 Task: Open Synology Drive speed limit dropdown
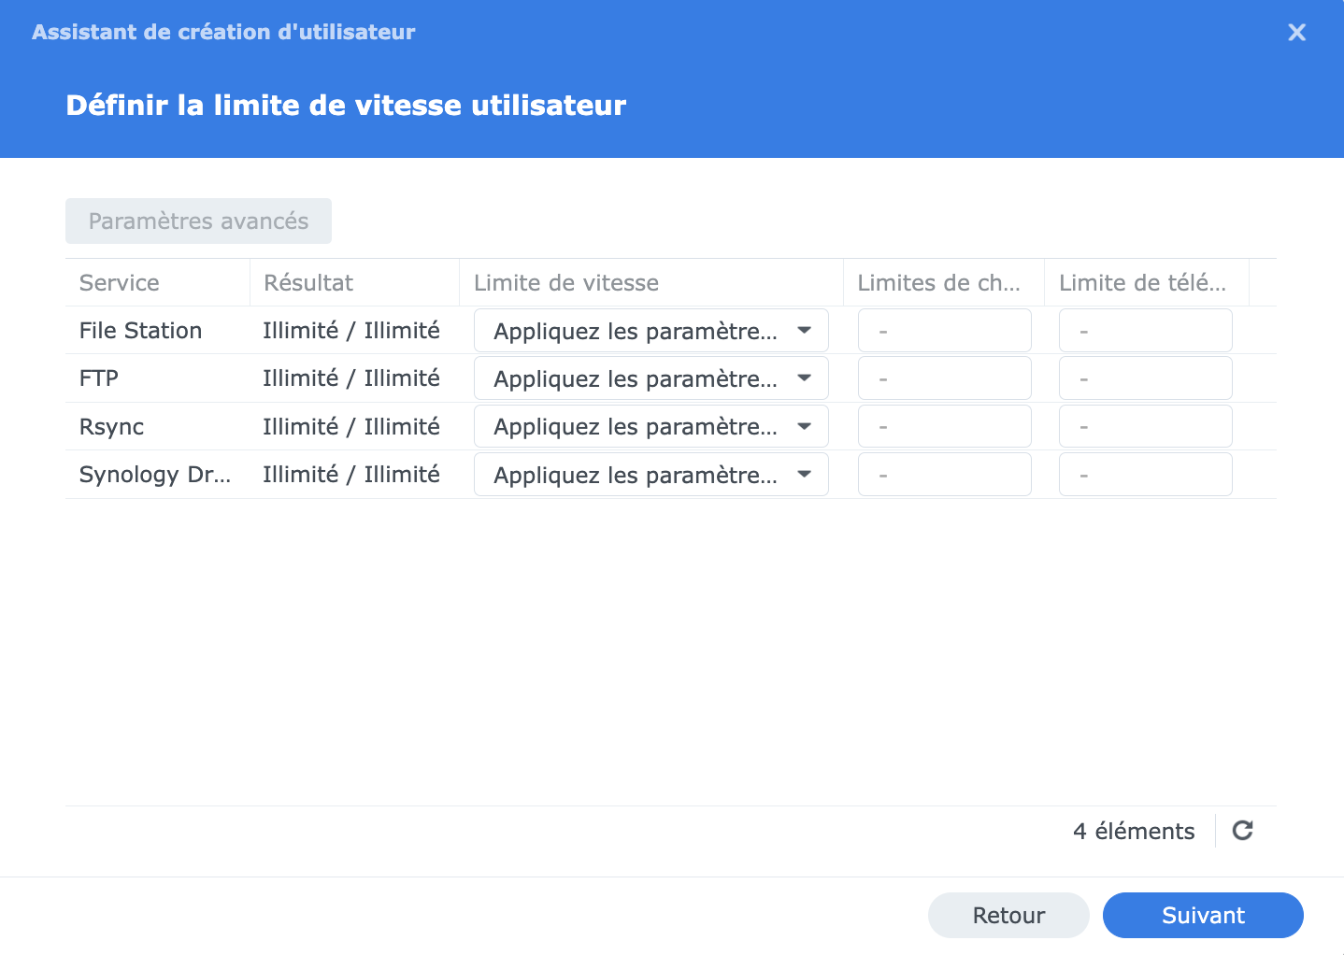(651, 475)
